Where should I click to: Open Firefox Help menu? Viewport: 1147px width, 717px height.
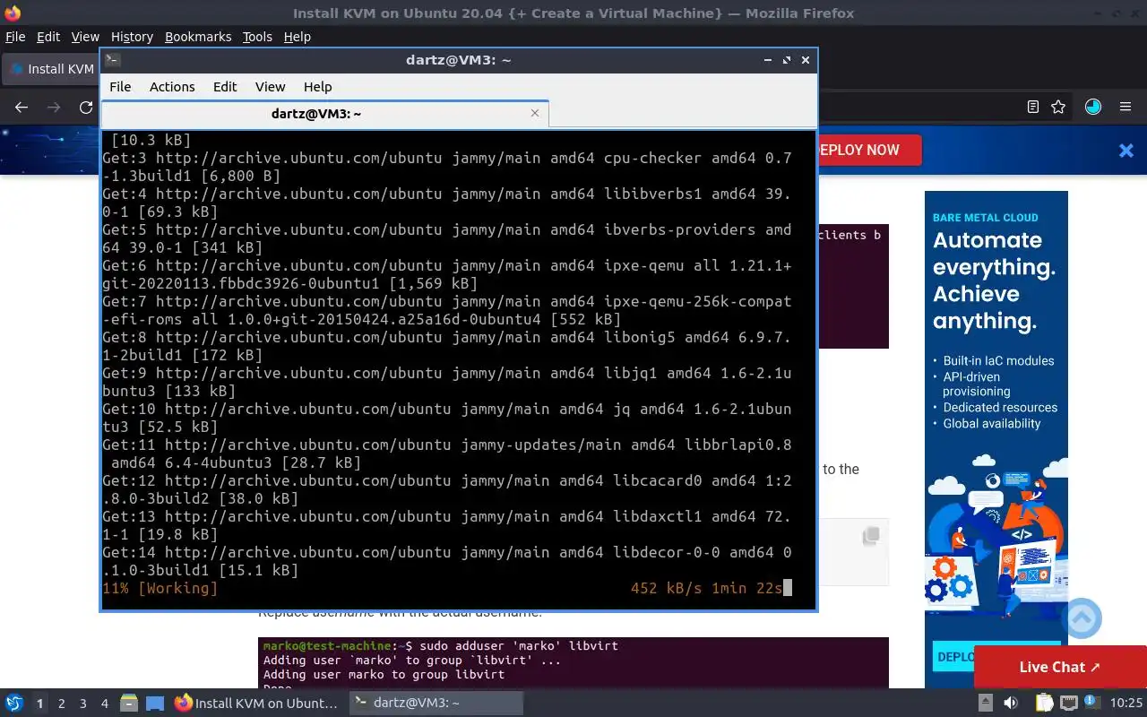[297, 37]
